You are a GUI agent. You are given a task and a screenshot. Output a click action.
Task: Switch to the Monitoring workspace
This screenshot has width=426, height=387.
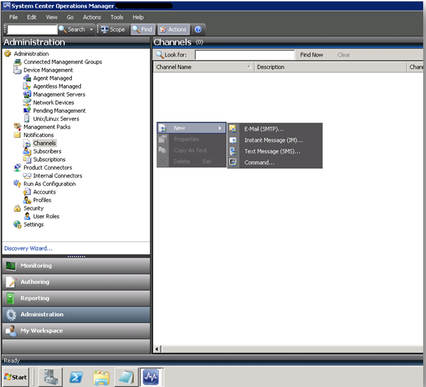tap(76, 266)
